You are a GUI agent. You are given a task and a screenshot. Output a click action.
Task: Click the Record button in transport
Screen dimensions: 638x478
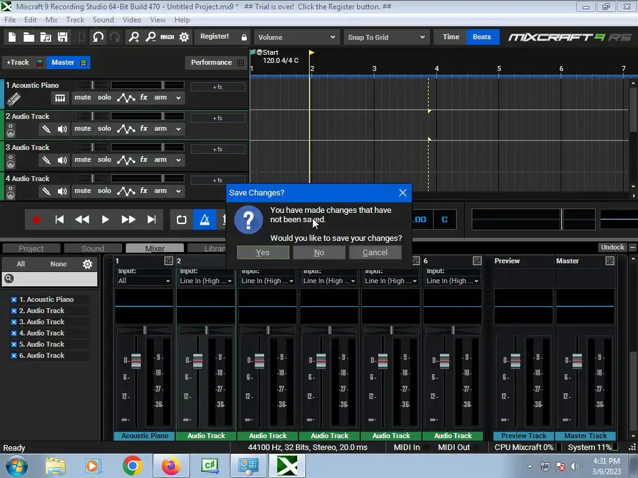pos(36,220)
